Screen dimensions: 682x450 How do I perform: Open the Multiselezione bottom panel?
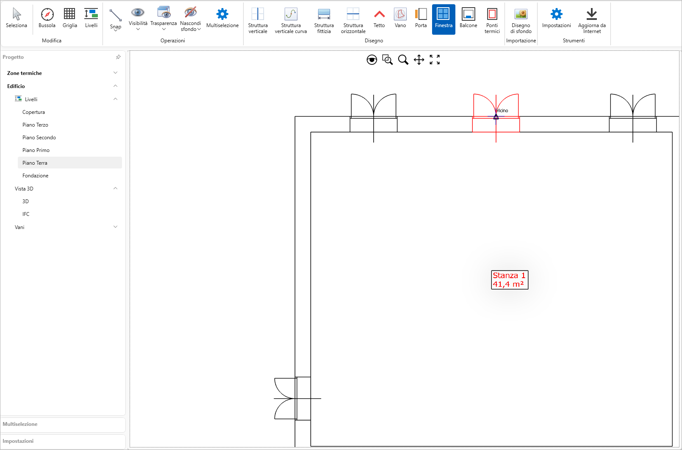coord(20,424)
